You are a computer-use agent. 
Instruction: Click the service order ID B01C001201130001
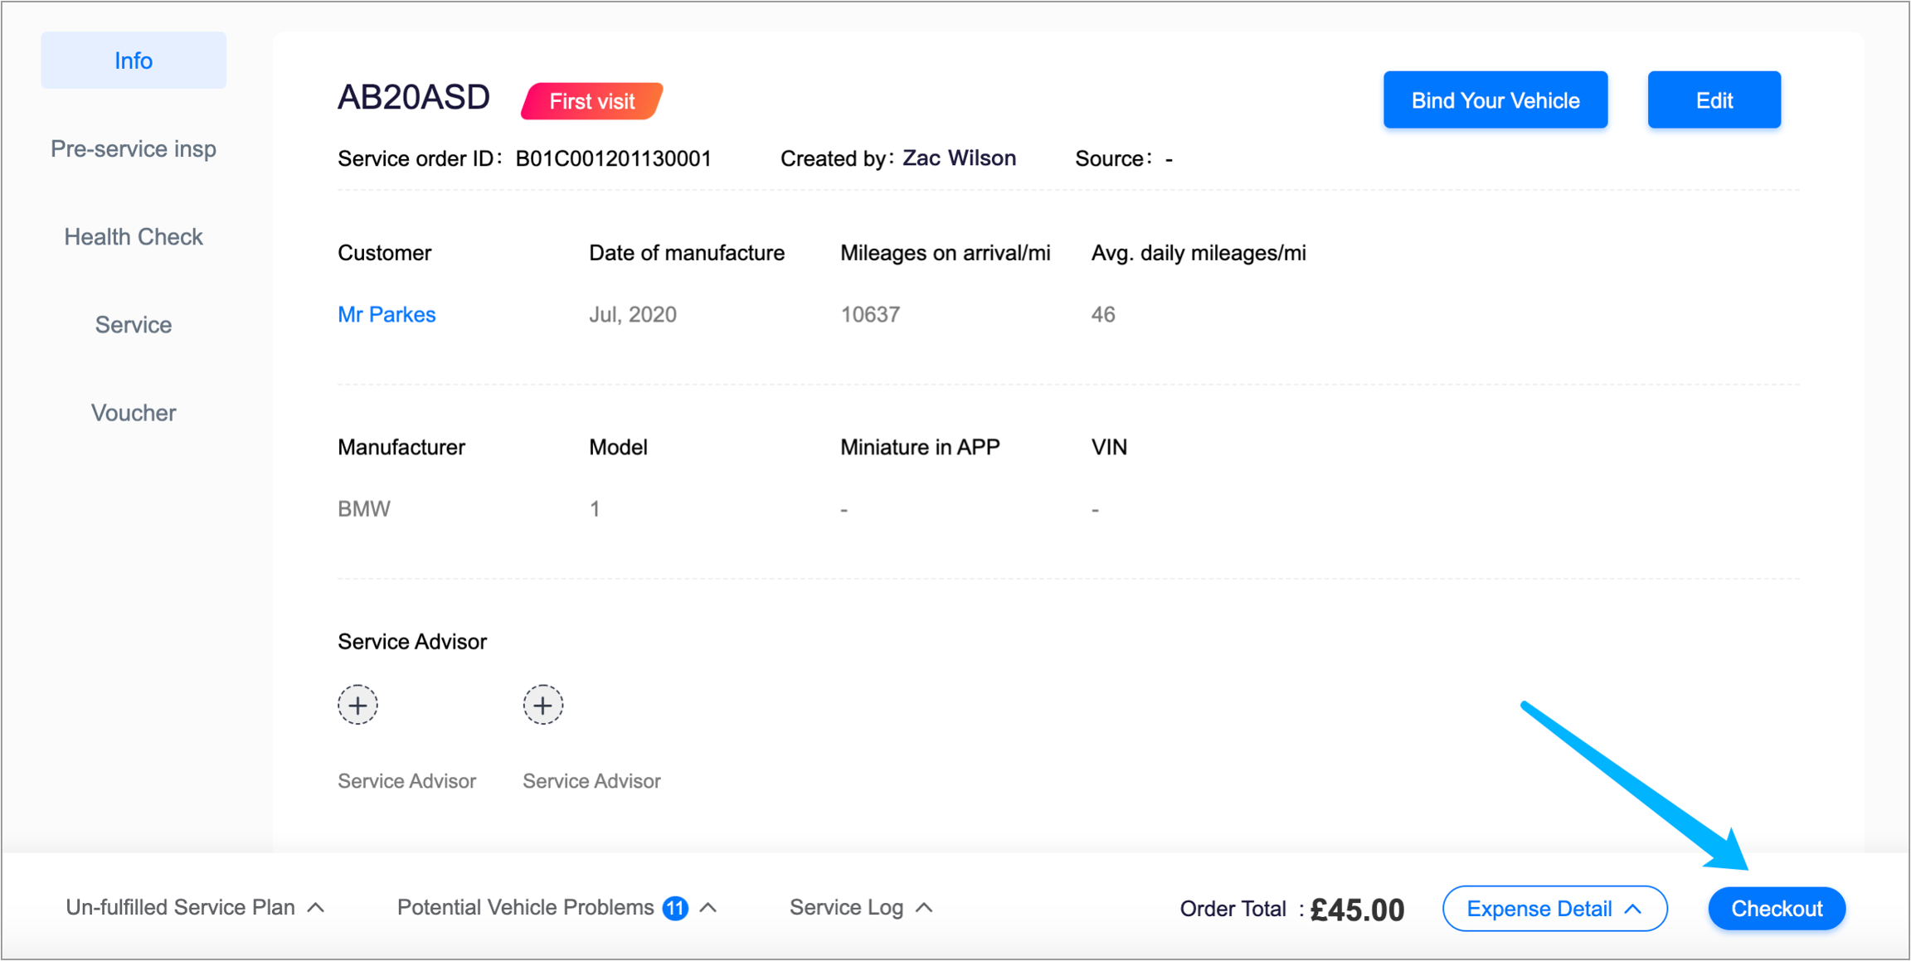(613, 158)
